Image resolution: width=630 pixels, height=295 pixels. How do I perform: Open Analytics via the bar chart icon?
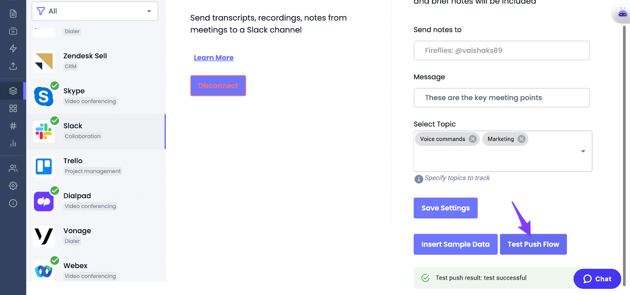[x=13, y=143]
